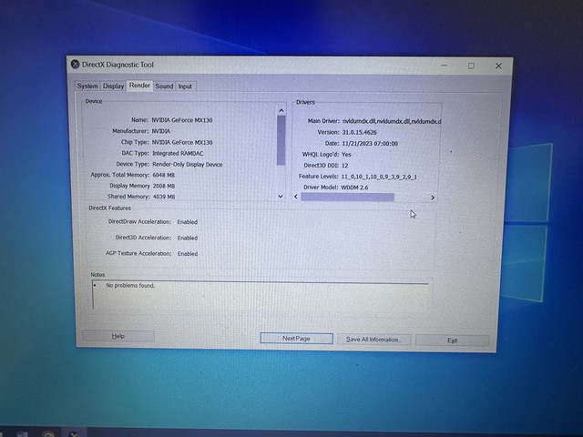Click the Help button
Image resolution: width=583 pixels, height=437 pixels.
(x=118, y=336)
